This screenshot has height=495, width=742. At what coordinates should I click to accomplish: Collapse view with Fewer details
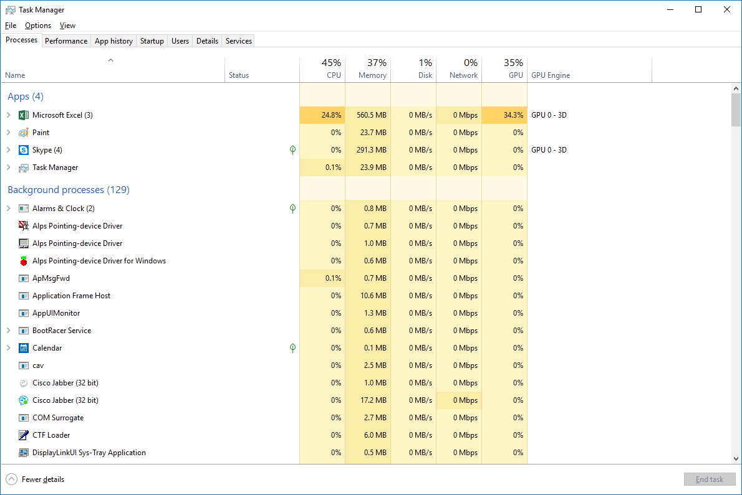pos(36,479)
